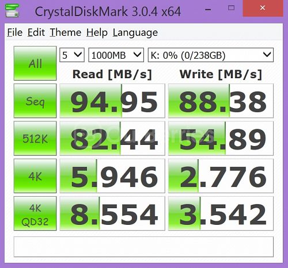The height and width of the screenshot is (268, 288).
Task: Start the 512K random test
Action: 35,138
